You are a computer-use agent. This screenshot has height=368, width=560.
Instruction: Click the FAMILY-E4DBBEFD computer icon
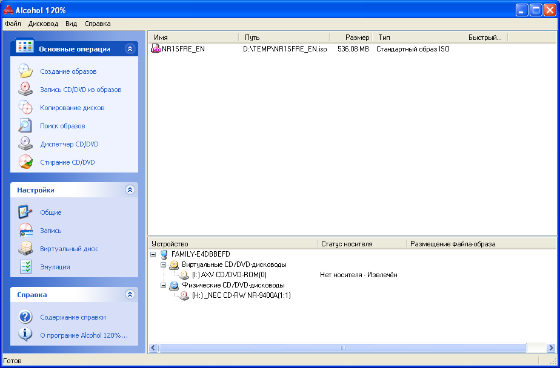point(164,255)
